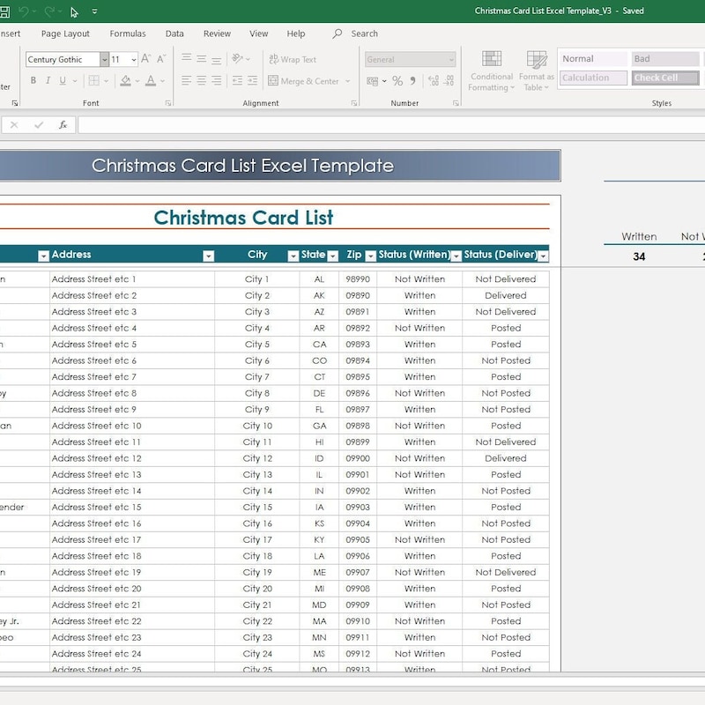This screenshot has width=705, height=705.
Task: Toggle bold formatting in the Font group
Action: tap(33, 80)
